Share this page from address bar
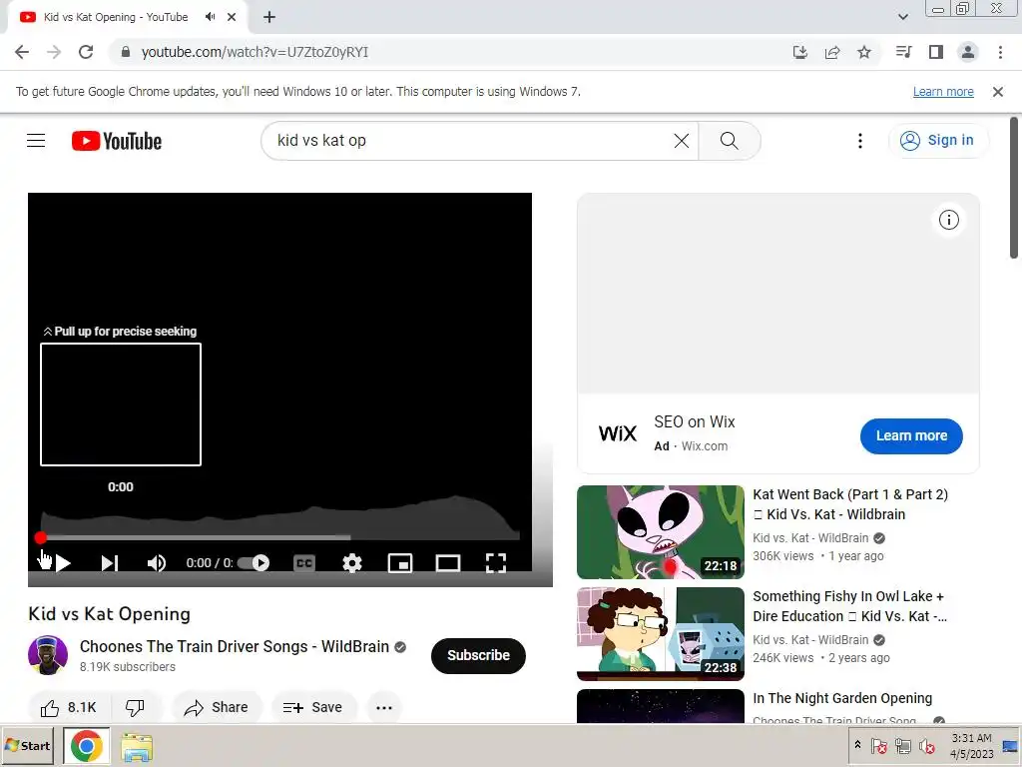This screenshot has width=1022, height=767. point(832,52)
